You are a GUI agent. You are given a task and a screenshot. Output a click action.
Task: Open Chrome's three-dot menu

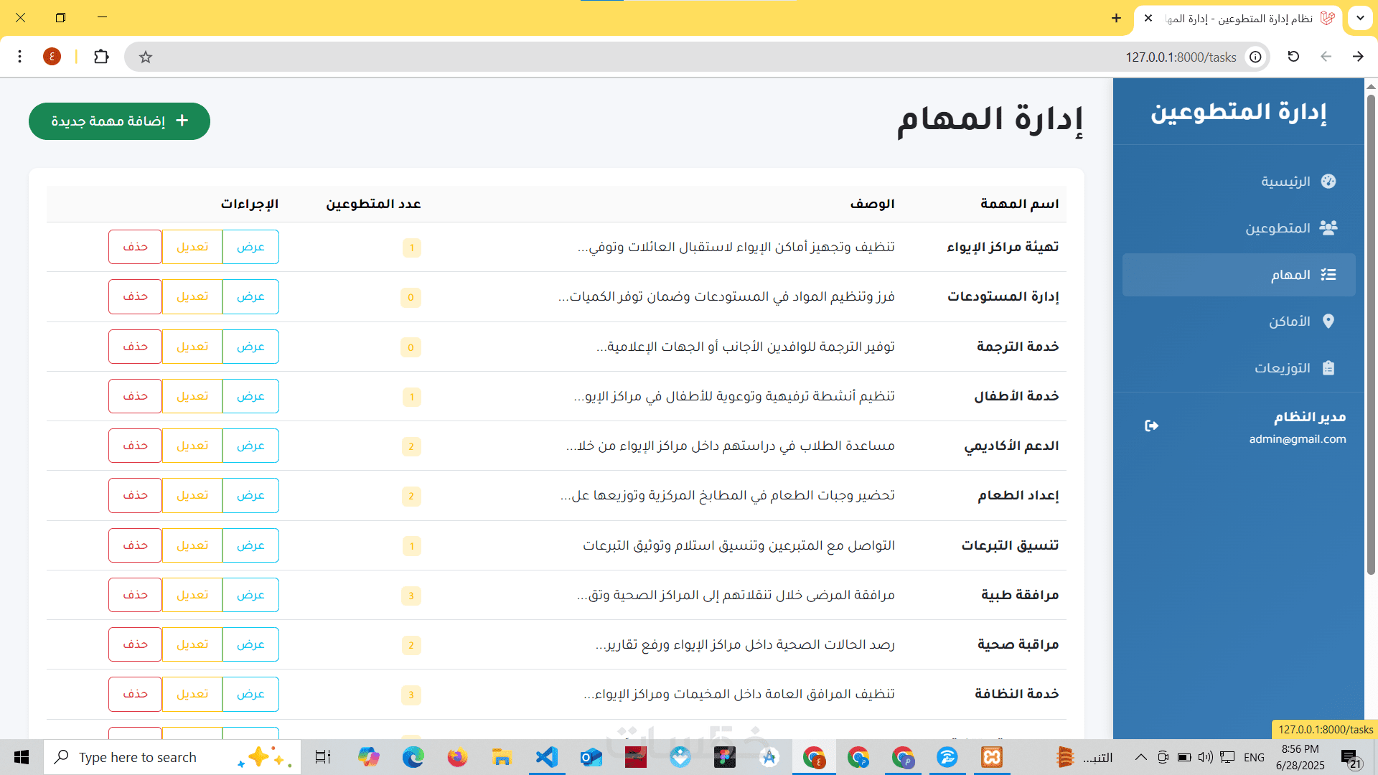click(x=20, y=57)
